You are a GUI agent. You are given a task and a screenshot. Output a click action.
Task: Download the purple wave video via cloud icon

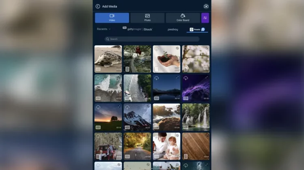point(185,78)
